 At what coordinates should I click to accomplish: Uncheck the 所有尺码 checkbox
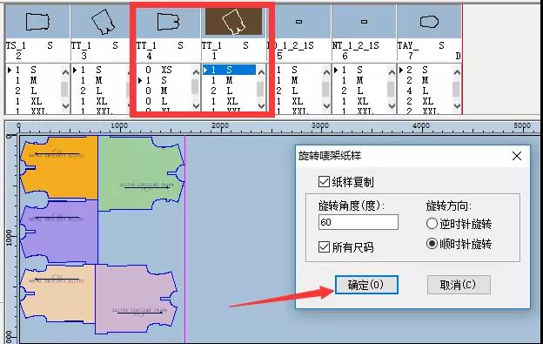324,247
